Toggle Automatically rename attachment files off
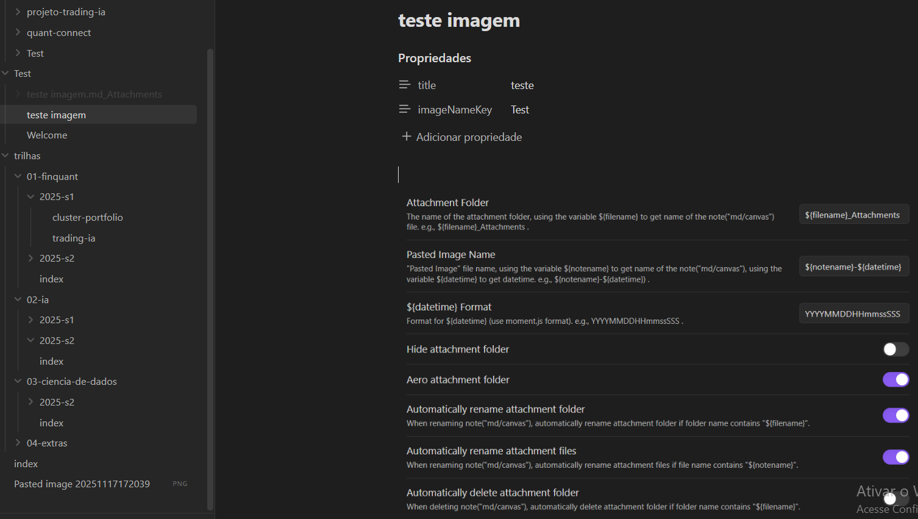Viewport: 918px width, 519px height. click(x=895, y=457)
